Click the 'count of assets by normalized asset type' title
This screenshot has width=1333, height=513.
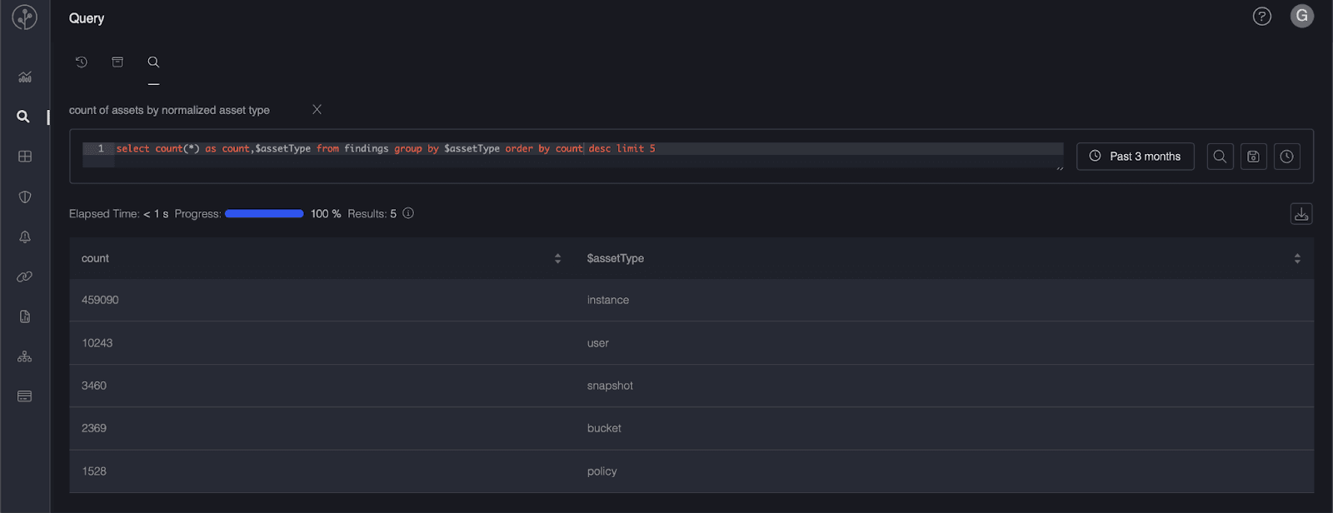169,110
